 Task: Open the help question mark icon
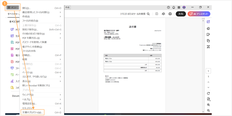(x=168, y=7)
